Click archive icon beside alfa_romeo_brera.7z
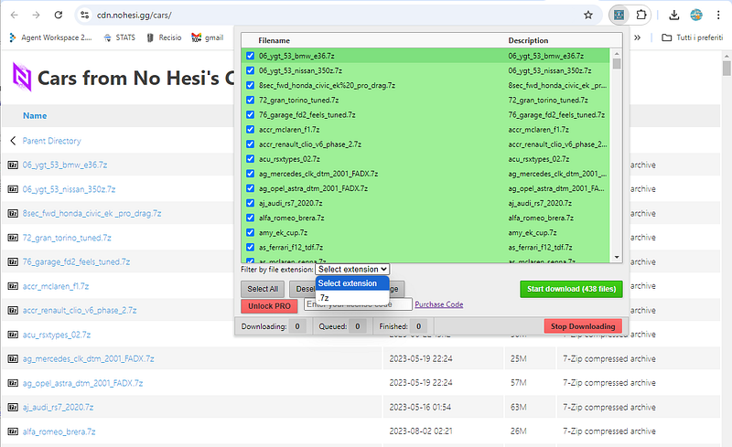732x447 pixels. click(x=13, y=431)
